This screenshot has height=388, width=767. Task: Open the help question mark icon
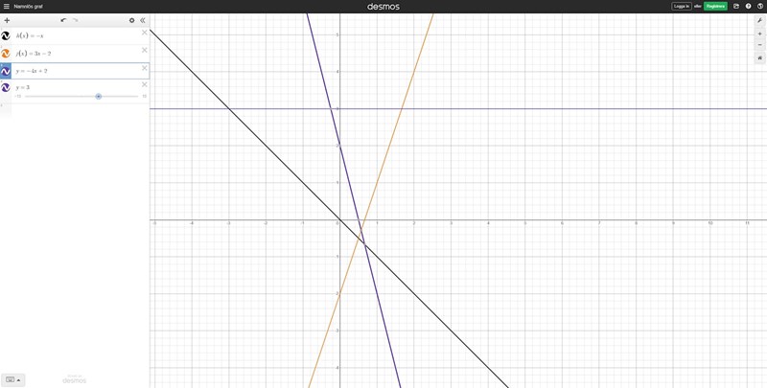[x=748, y=6]
